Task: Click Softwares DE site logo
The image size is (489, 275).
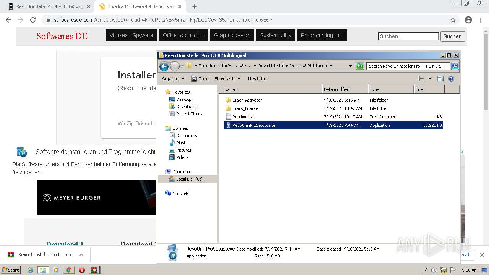Action: (x=62, y=36)
